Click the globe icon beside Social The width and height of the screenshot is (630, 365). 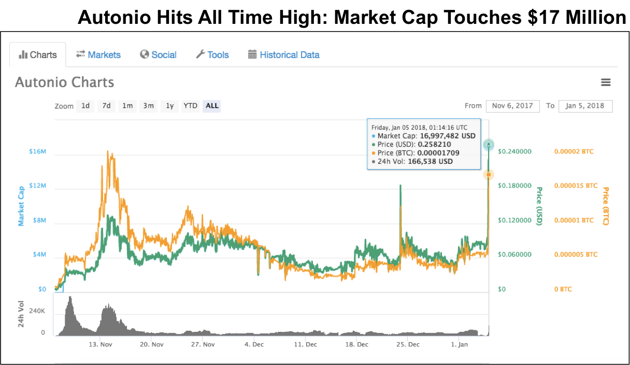[145, 54]
